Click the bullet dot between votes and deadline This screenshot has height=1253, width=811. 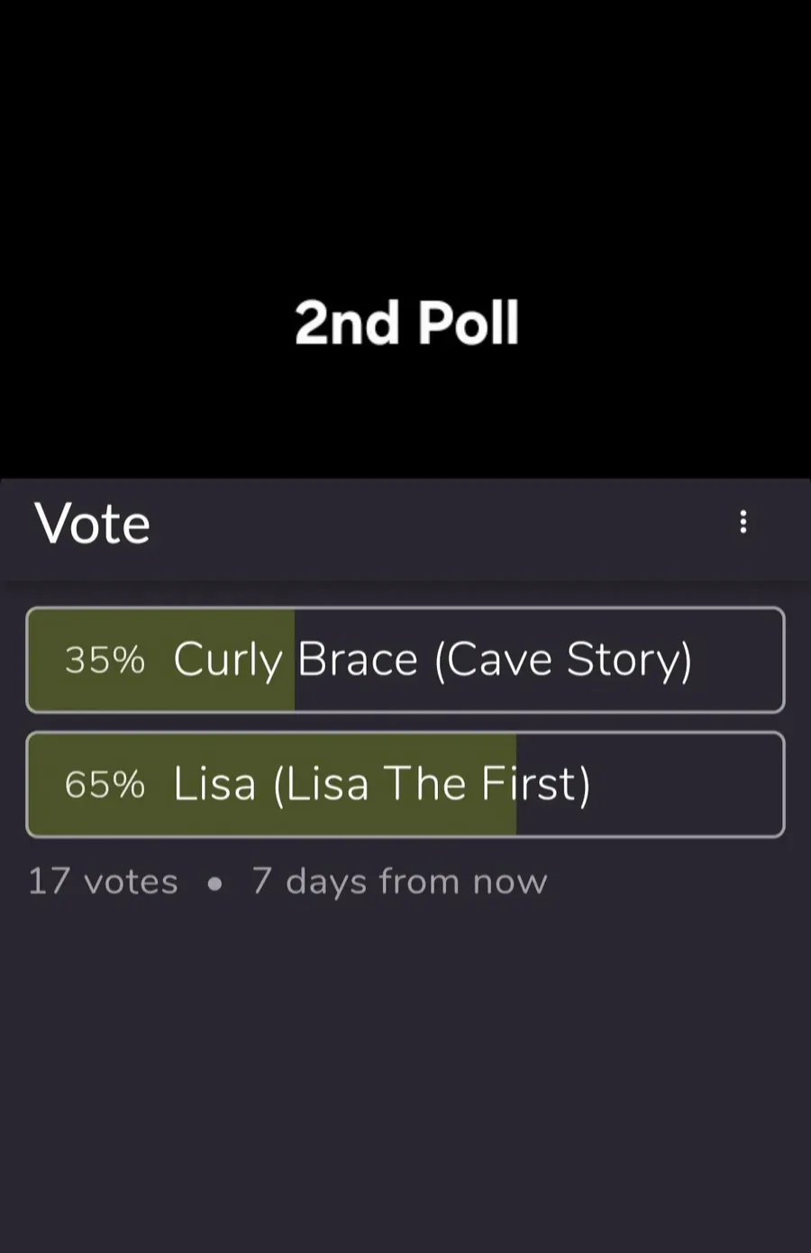[x=214, y=883]
